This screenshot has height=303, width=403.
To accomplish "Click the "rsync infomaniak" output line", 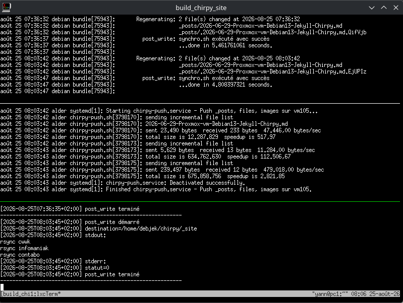I will click(24, 248).
